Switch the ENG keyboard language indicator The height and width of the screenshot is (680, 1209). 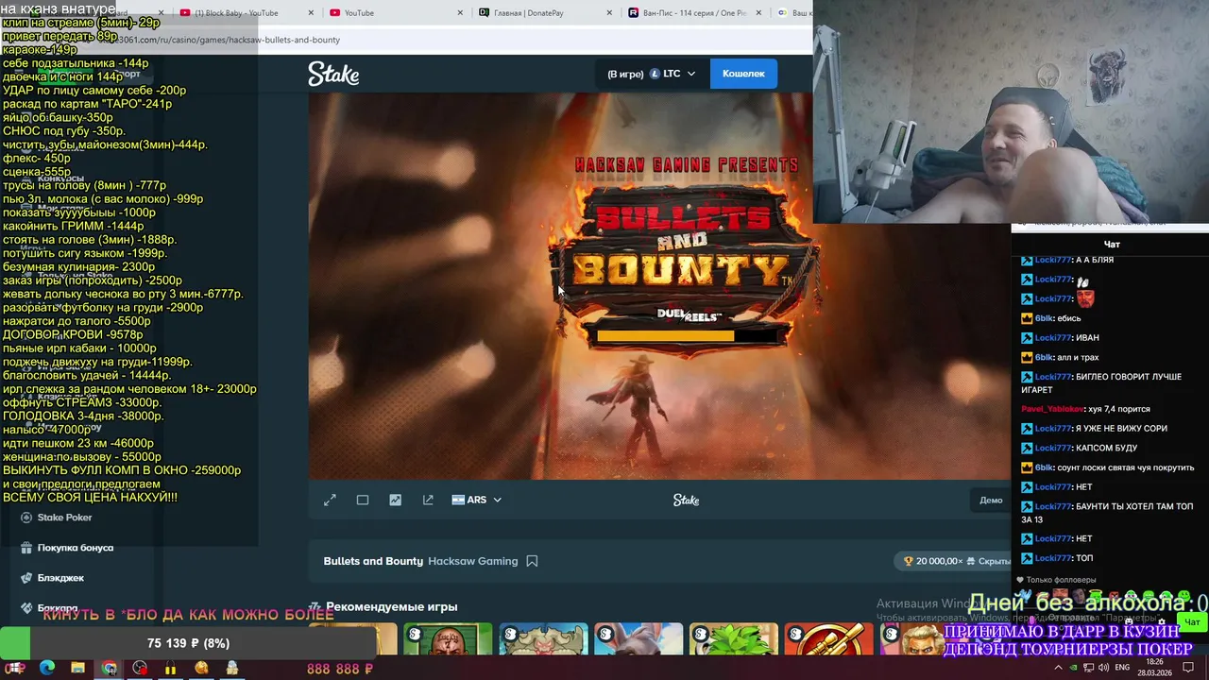pyautogui.click(x=1122, y=669)
